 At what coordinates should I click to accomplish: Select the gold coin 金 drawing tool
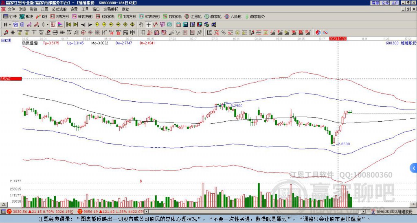coord(237,33)
